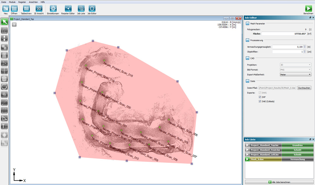Open the Module menu
315x185 pixels.
click(x=12, y=2)
